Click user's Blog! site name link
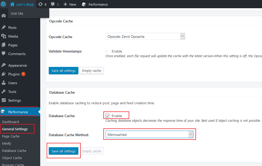 pos(25,5)
